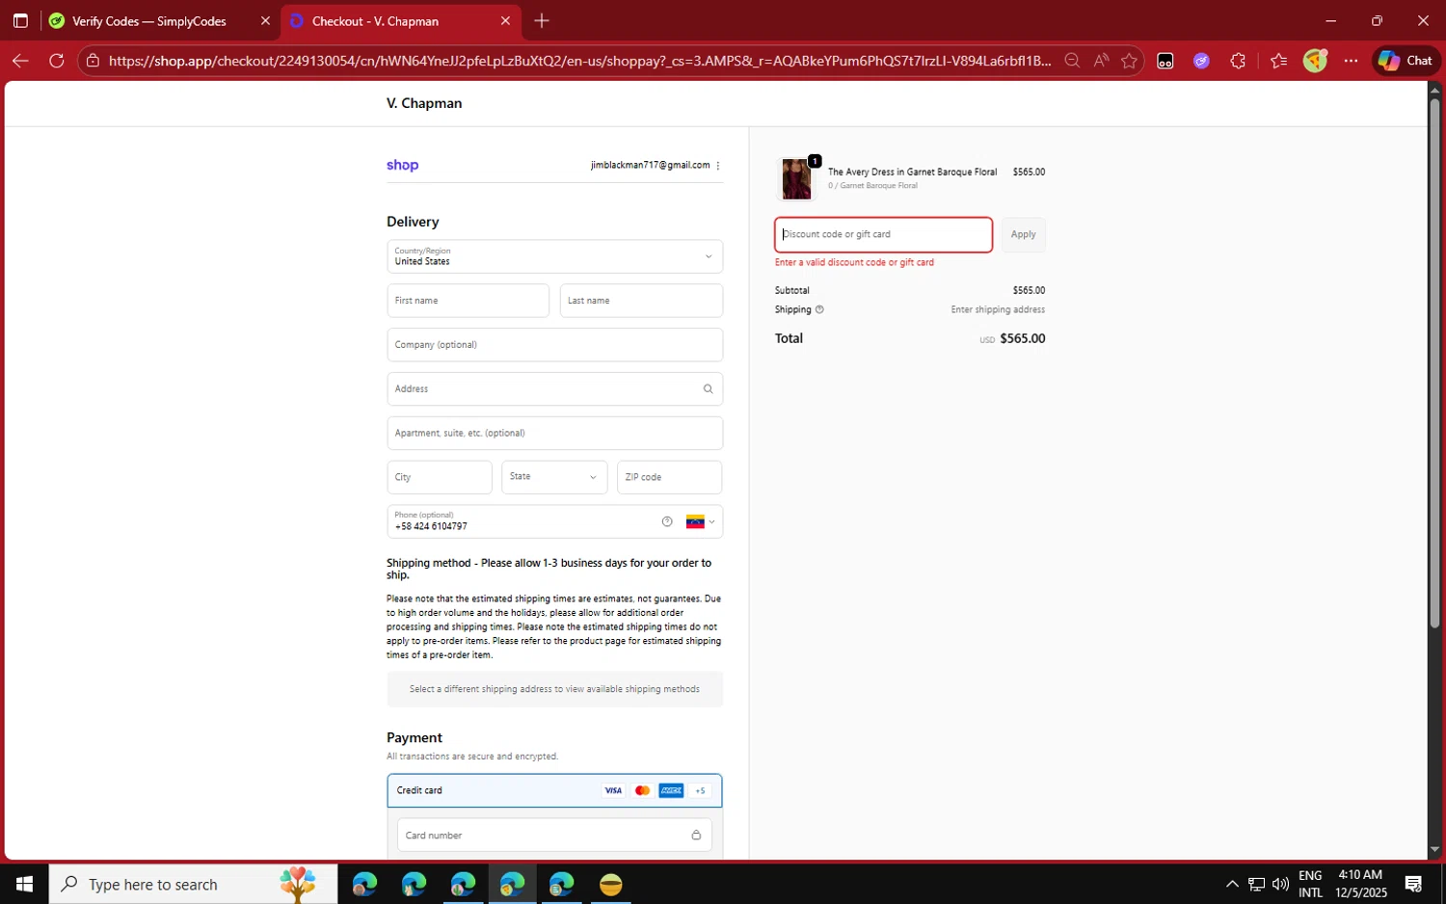
Task: Click the Shop logo
Action: 403,165
